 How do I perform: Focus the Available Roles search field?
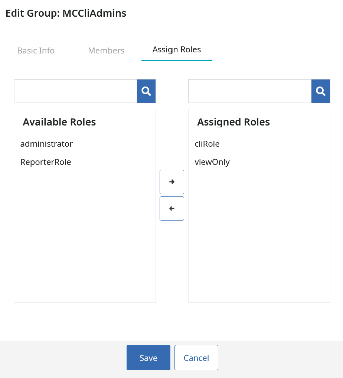pyautogui.click(x=75, y=91)
